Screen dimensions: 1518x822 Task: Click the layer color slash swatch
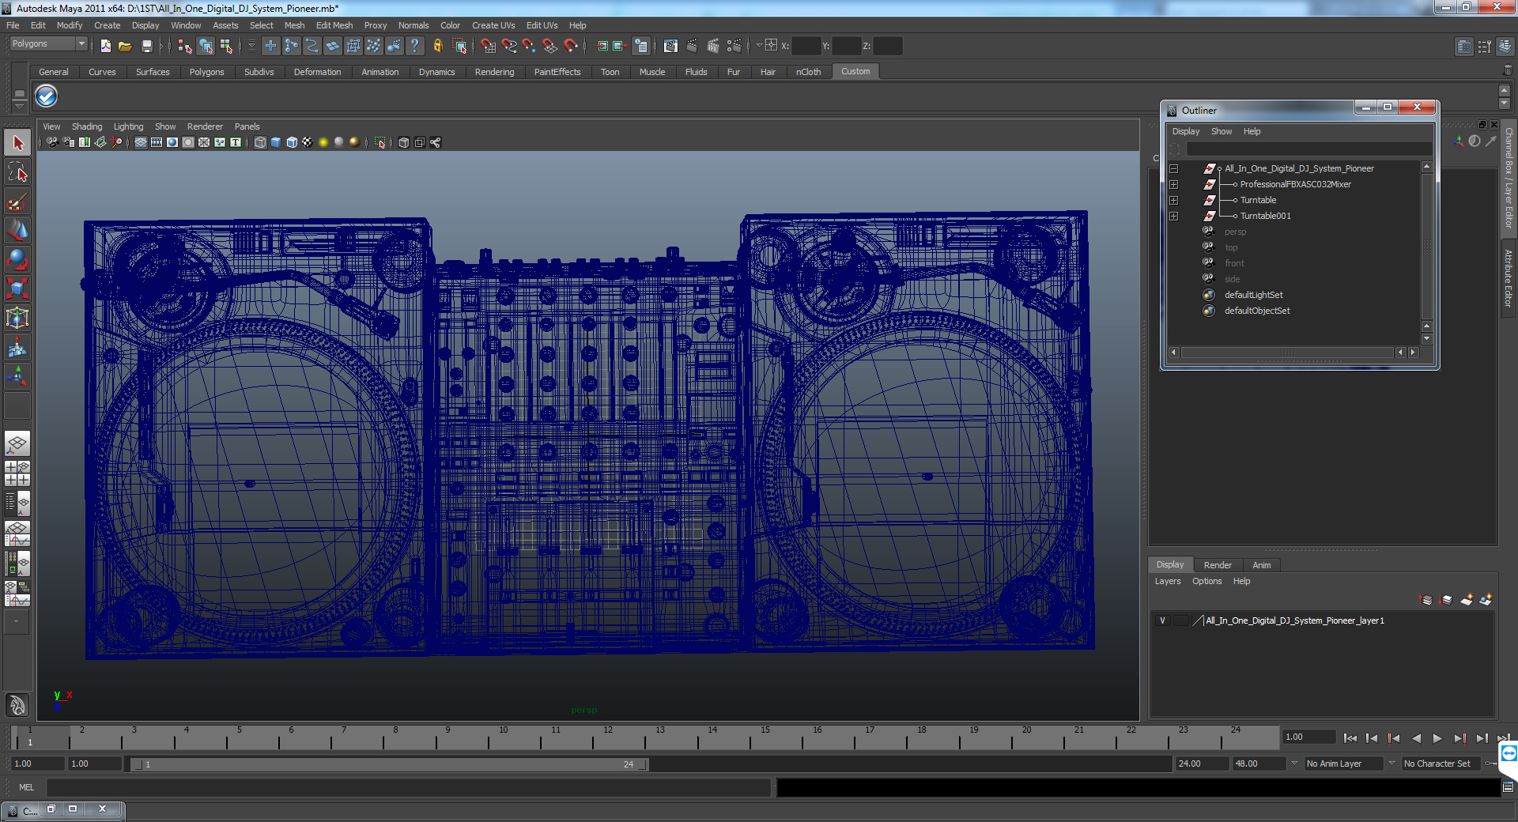point(1198,620)
